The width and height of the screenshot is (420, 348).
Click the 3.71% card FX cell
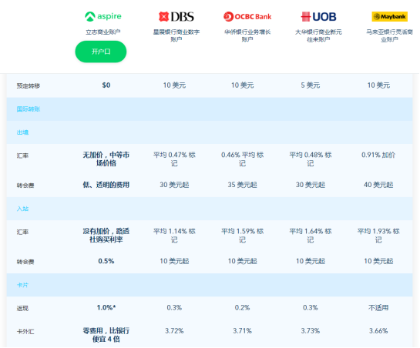243,331
